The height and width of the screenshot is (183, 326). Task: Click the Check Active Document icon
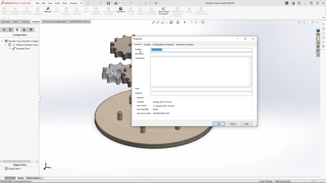pyautogui.click(x=163, y=9)
